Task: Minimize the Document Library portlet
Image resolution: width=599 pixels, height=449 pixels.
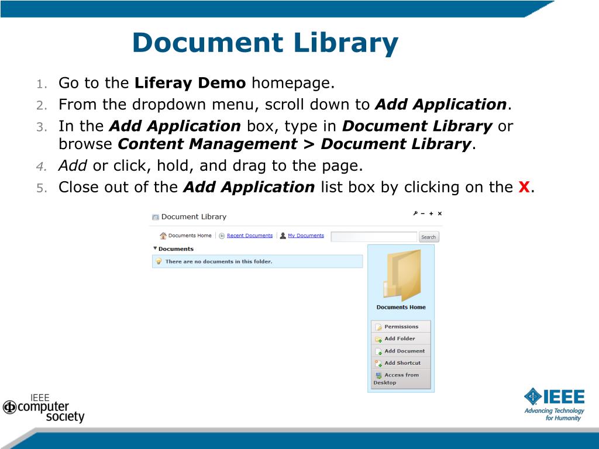Action: click(423, 213)
